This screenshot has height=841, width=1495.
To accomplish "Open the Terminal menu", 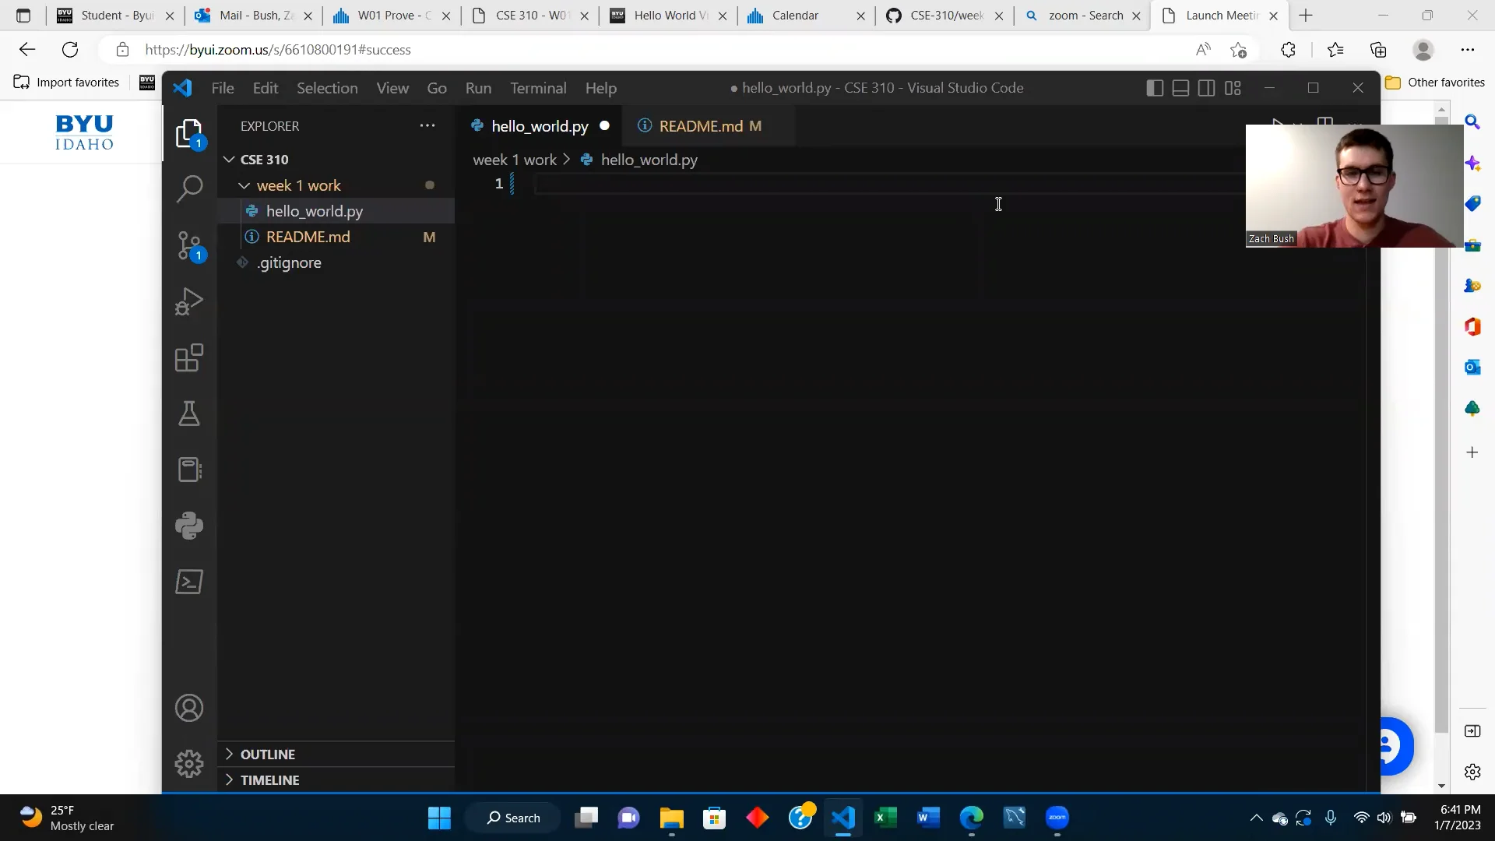I will tap(538, 88).
